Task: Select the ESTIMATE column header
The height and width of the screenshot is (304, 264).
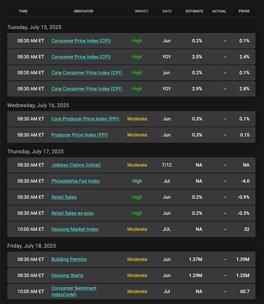Action: coord(195,11)
